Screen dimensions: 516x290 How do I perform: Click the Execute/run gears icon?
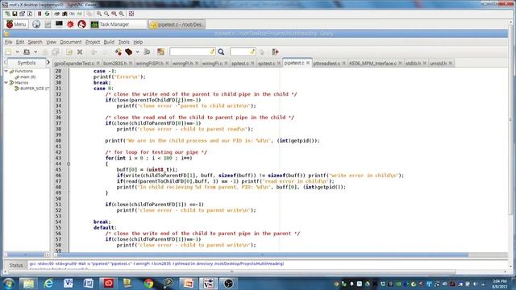pyautogui.click(x=147, y=52)
